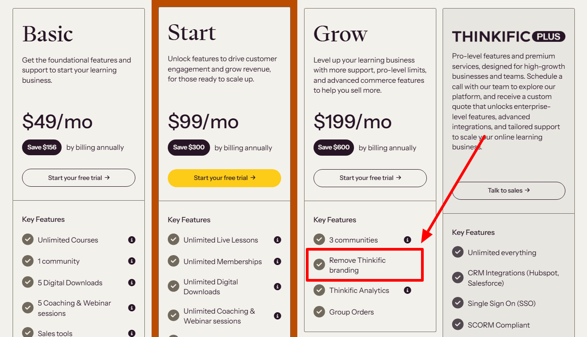Click Talk to sales button
This screenshot has width=587, height=337.
point(508,190)
